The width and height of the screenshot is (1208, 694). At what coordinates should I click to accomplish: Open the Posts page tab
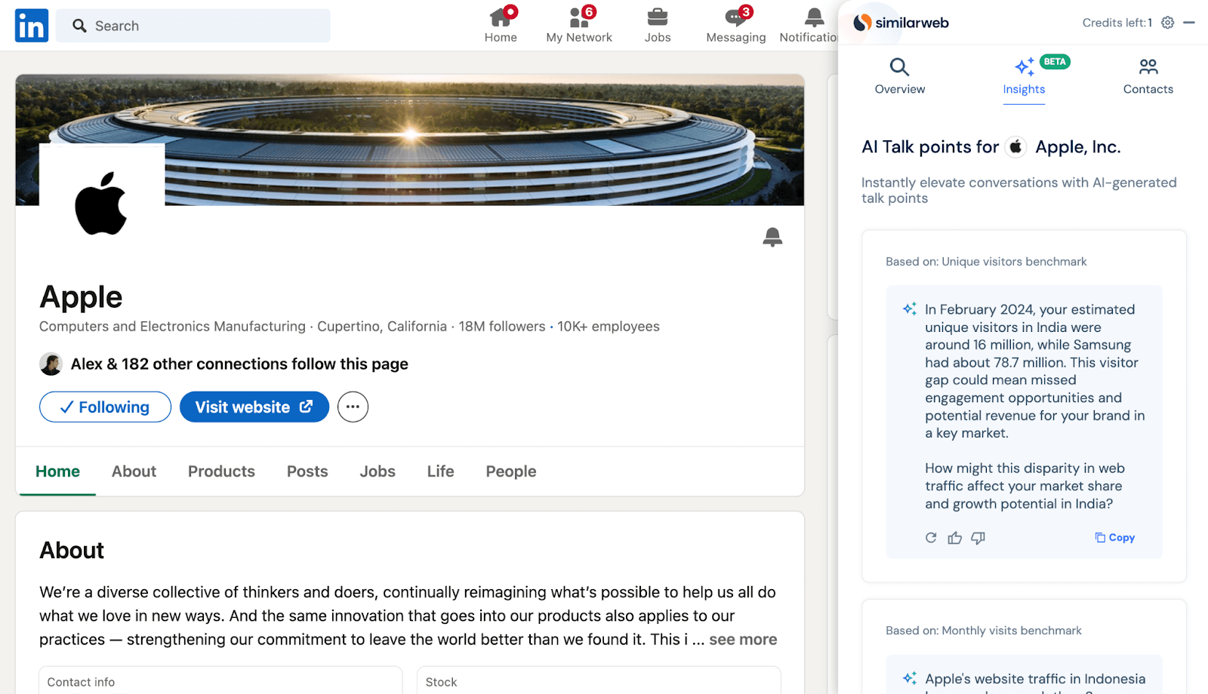[x=307, y=471]
